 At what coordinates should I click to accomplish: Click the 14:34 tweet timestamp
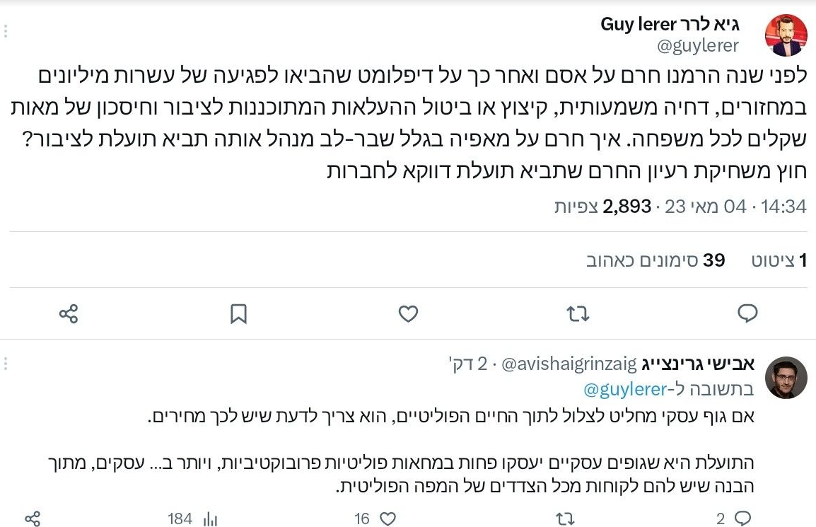[x=786, y=207]
